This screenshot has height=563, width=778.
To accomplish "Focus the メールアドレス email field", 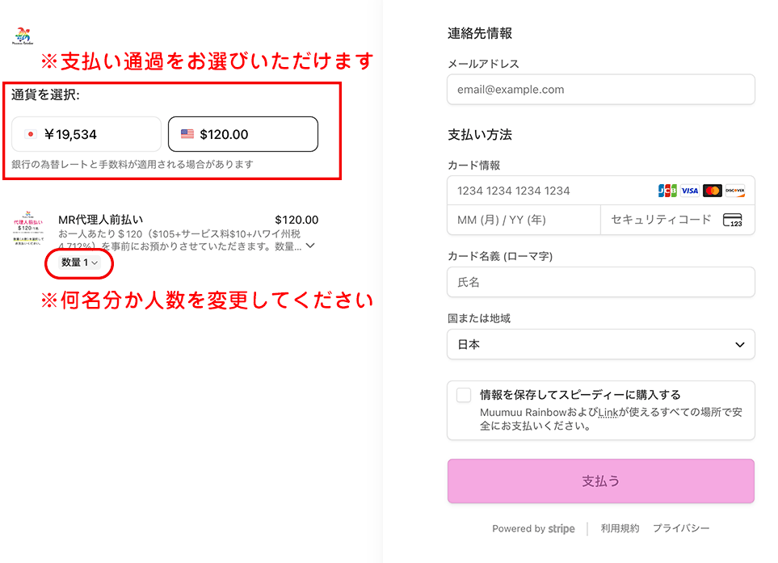I will pyautogui.click(x=600, y=90).
